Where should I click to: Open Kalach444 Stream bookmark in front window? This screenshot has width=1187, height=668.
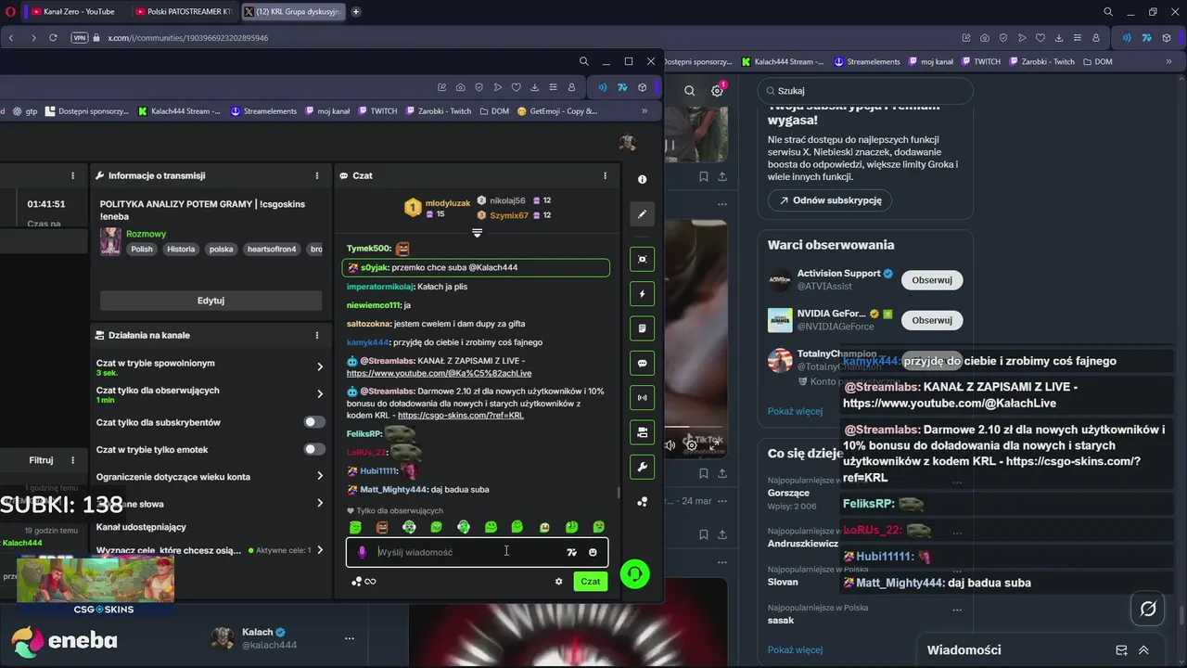180,111
